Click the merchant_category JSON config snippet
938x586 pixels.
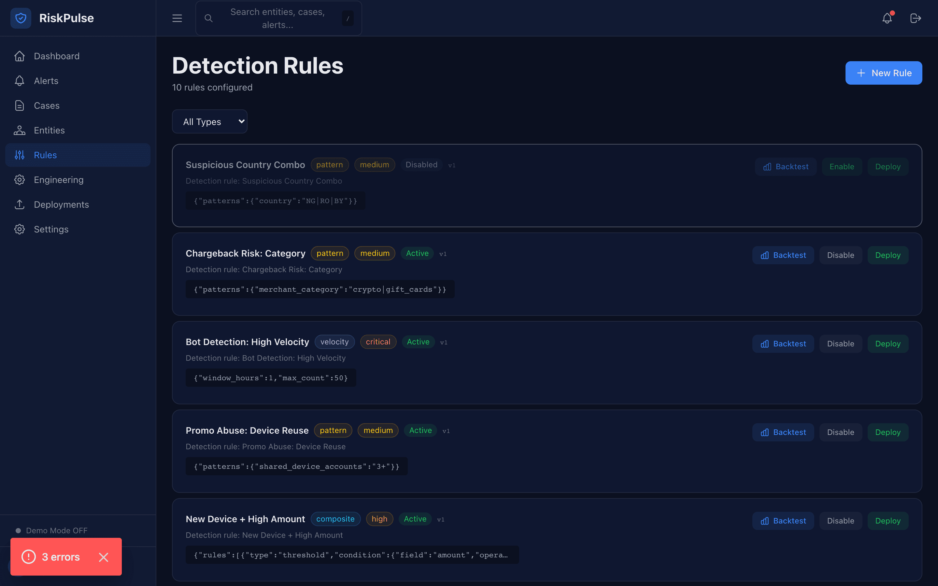tap(320, 289)
